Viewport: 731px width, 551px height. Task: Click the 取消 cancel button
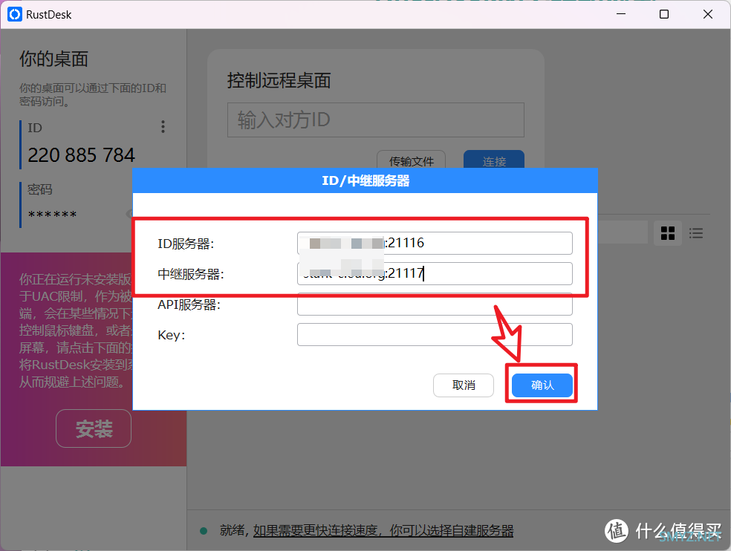point(464,385)
